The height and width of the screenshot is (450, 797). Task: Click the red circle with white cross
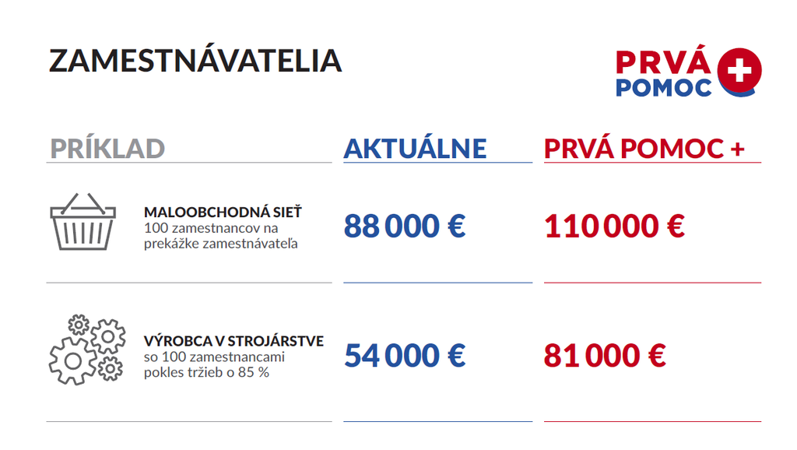tap(739, 72)
